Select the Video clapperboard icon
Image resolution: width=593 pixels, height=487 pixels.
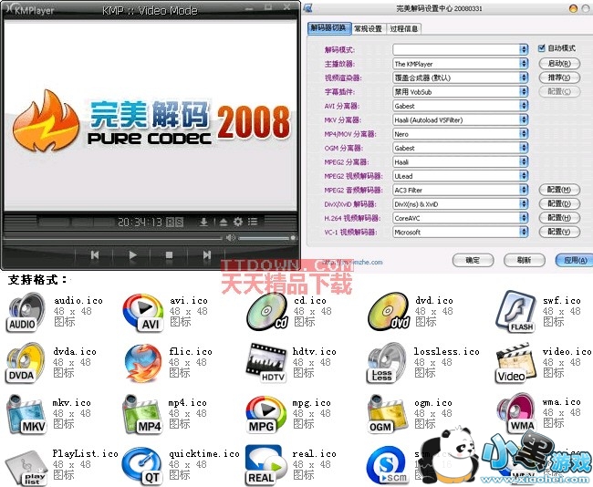click(x=516, y=363)
